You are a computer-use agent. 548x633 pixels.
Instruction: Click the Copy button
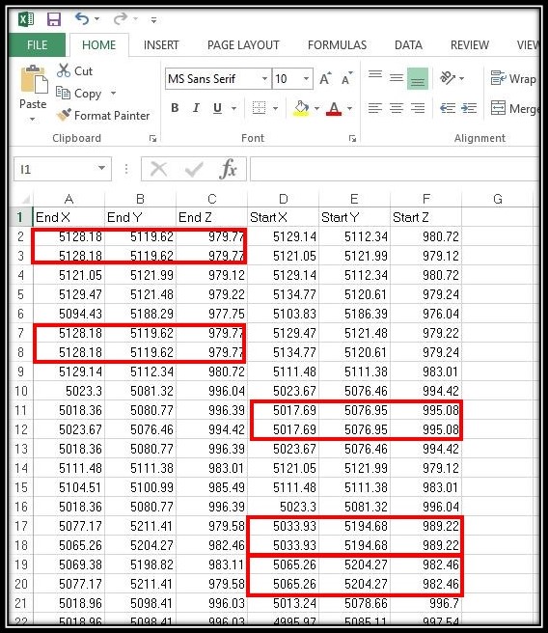pos(80,94)
